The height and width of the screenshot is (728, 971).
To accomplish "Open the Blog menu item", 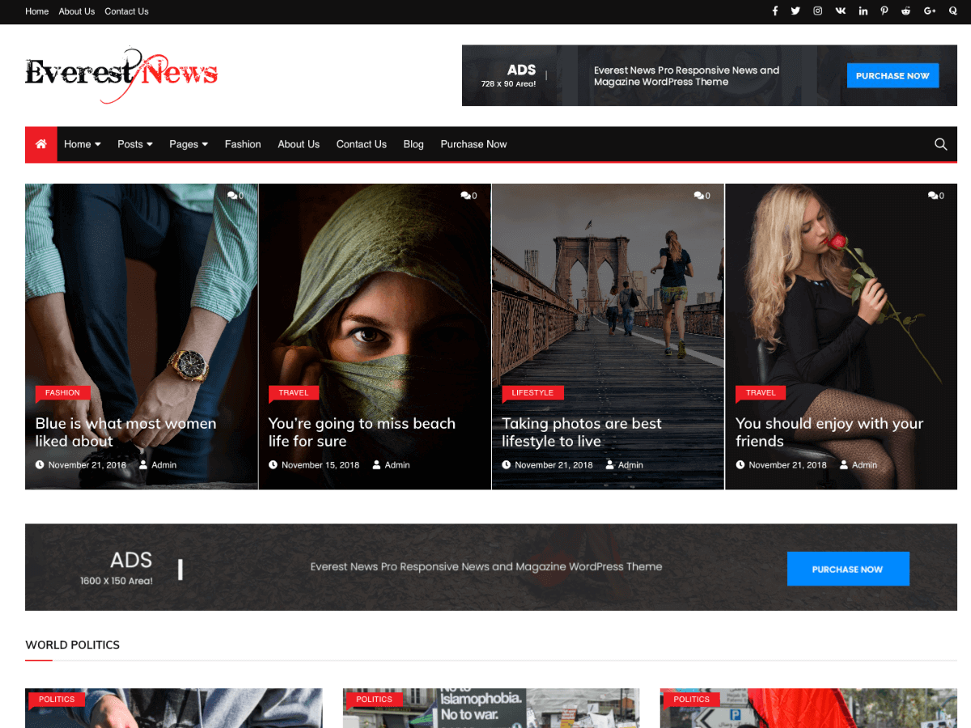I will [413, 144].
